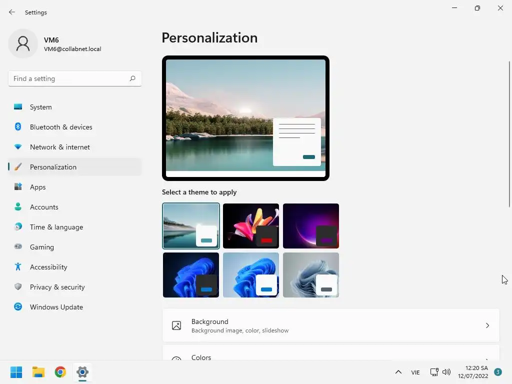Viewport: 512px width, 384px height.
Task: Click the System monitor icon
Action: (x=18, y=107)
